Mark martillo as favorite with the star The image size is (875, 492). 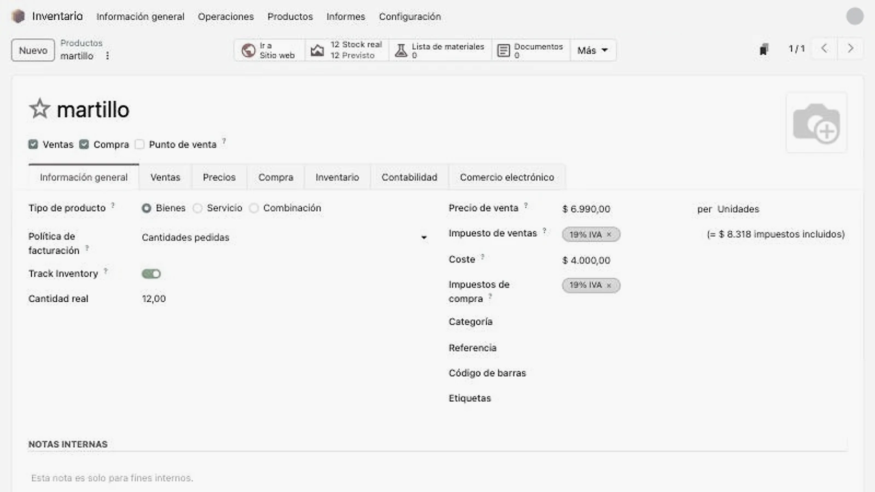[39, 109]
